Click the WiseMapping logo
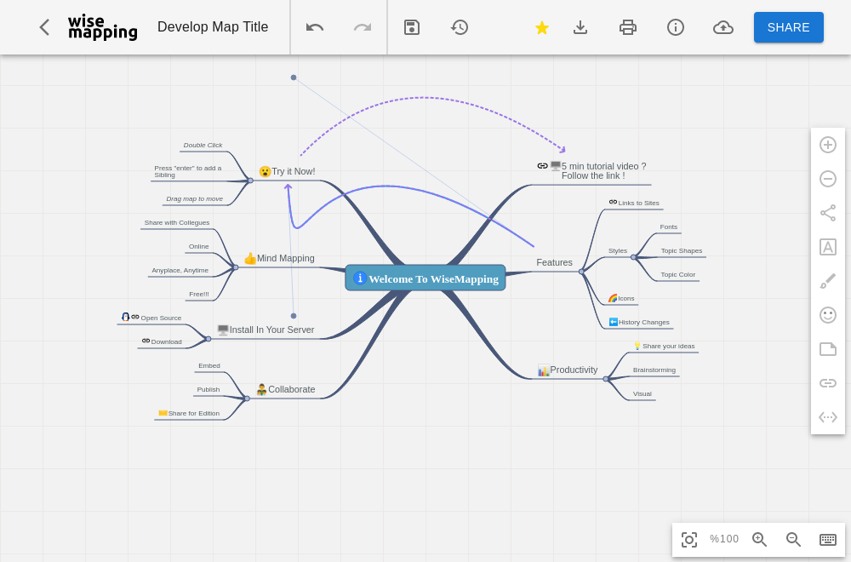851x562 pixels. pos(103,28)
